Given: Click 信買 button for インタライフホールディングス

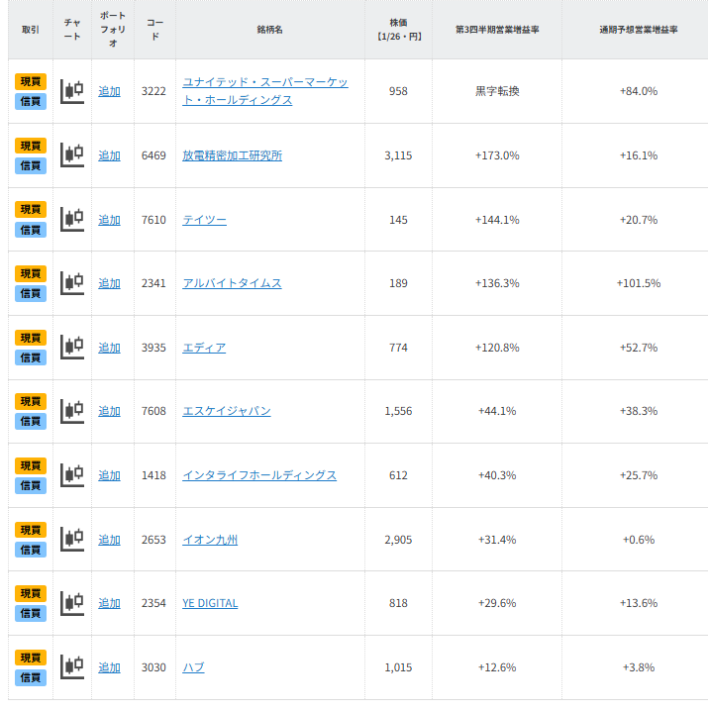Looking at the screenshot, I should click(31, 485).
